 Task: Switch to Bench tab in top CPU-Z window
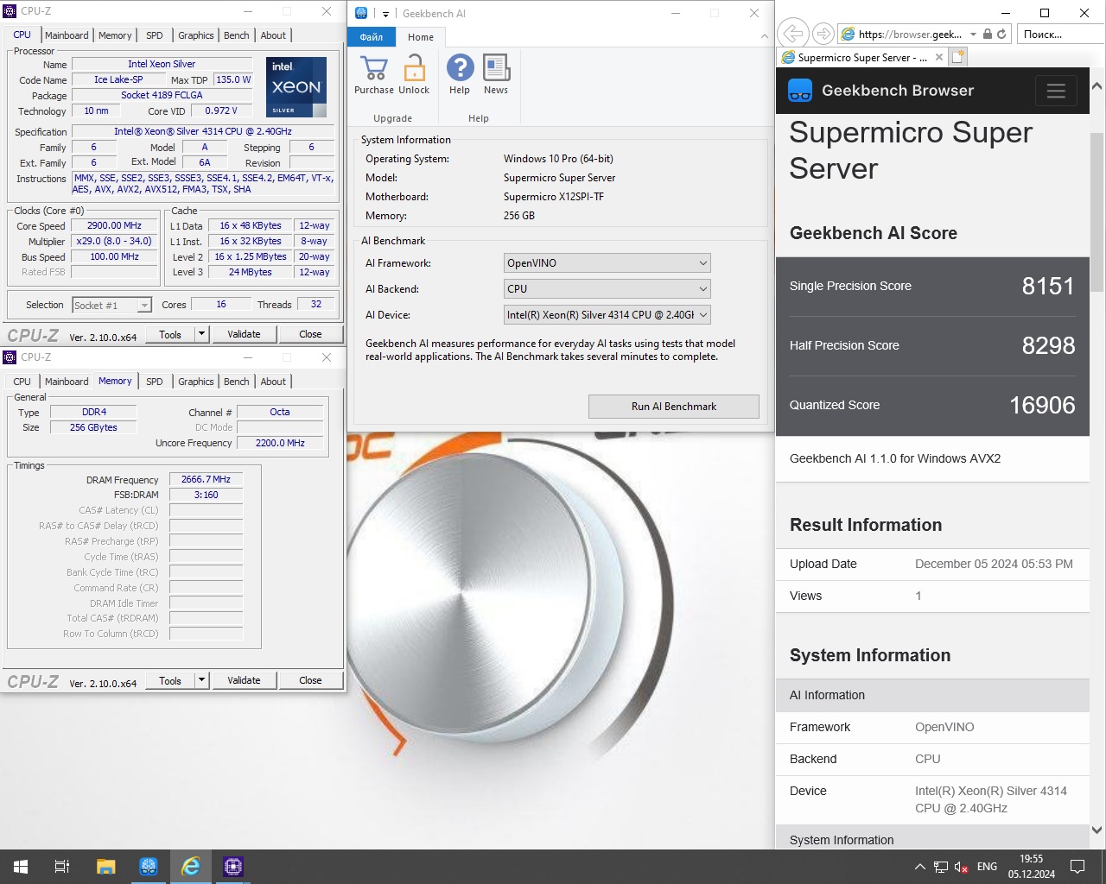tap(237, 35)
